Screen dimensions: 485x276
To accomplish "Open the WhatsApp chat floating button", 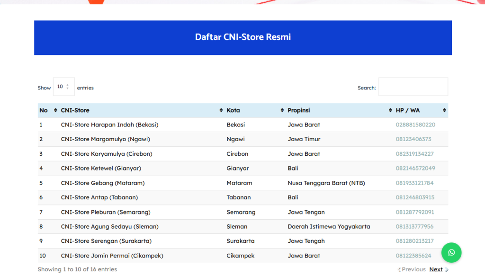I will click(x=451, y=253).
